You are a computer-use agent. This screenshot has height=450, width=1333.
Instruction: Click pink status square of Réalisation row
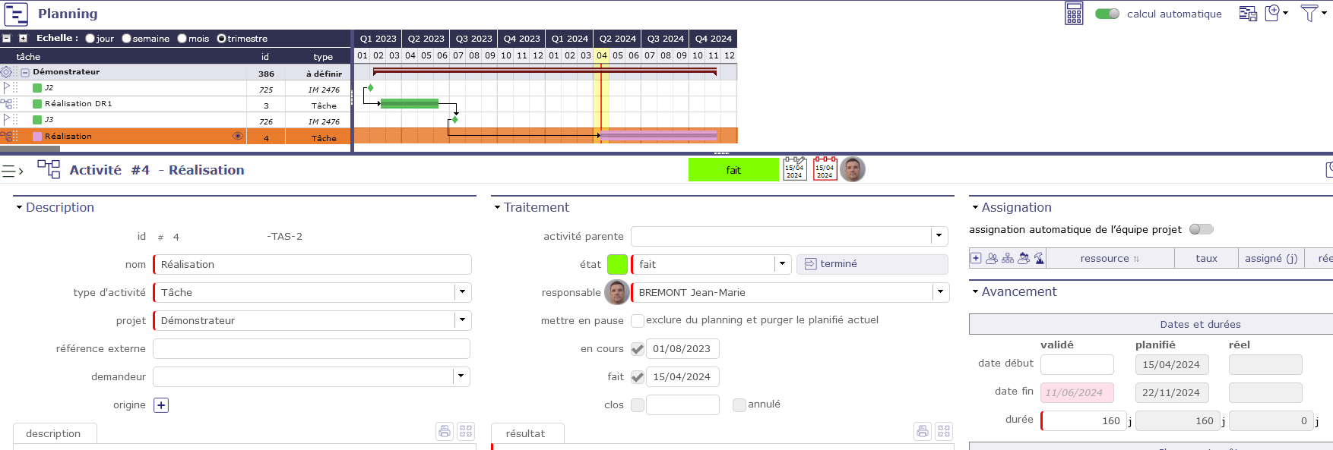point(37,137)
